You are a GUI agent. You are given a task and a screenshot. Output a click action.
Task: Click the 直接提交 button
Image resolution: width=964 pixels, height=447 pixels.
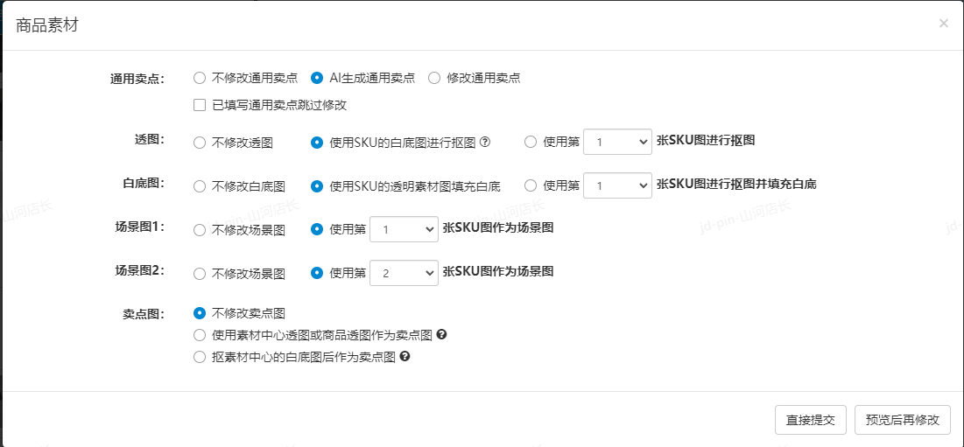810,420
